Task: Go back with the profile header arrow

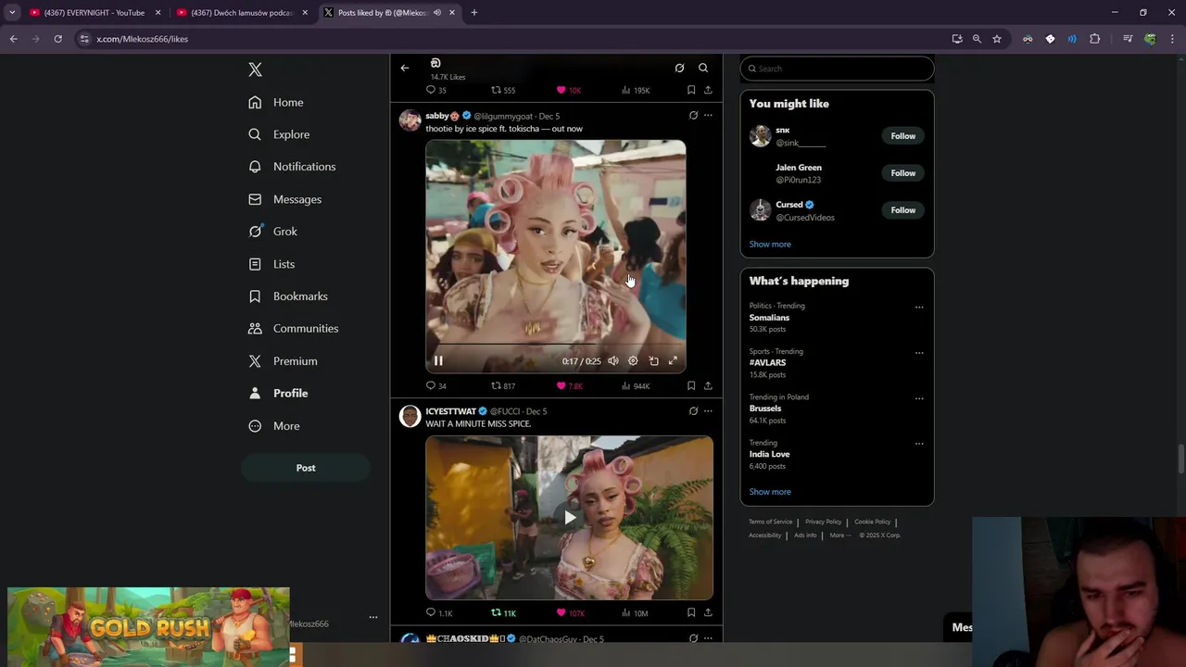Action: coord(405,68)
